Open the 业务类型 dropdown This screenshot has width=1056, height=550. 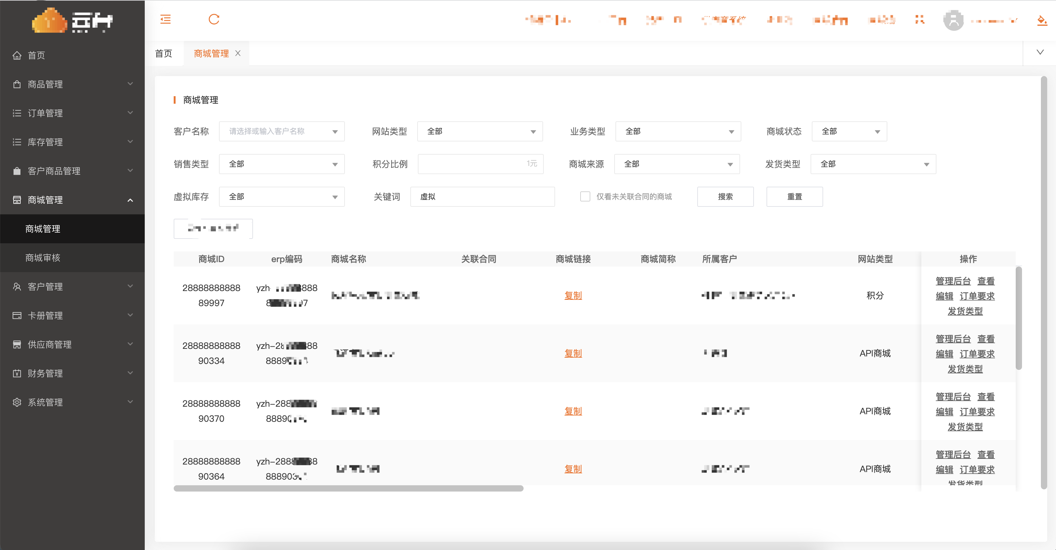click(678, 131)
